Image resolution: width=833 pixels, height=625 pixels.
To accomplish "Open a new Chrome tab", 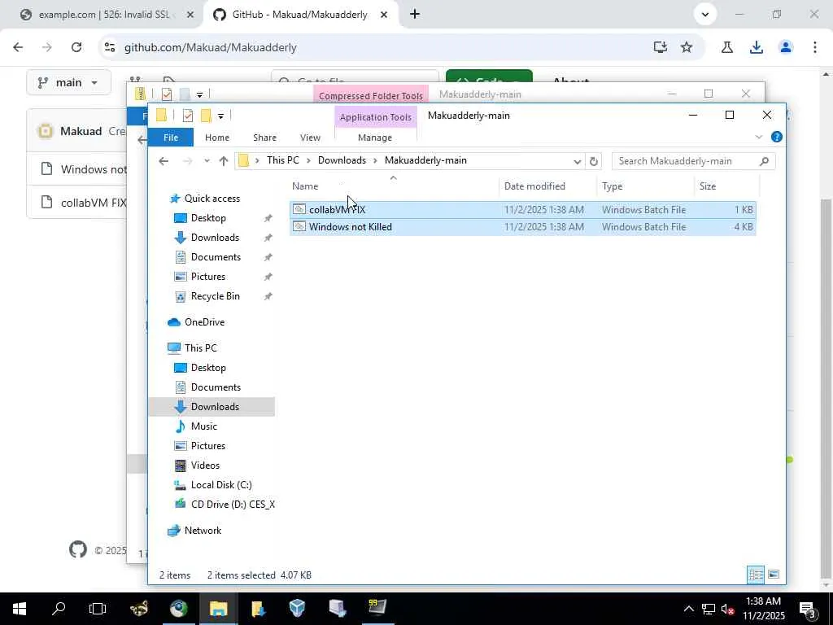I will pyautogui.click(x=415, y=15).
